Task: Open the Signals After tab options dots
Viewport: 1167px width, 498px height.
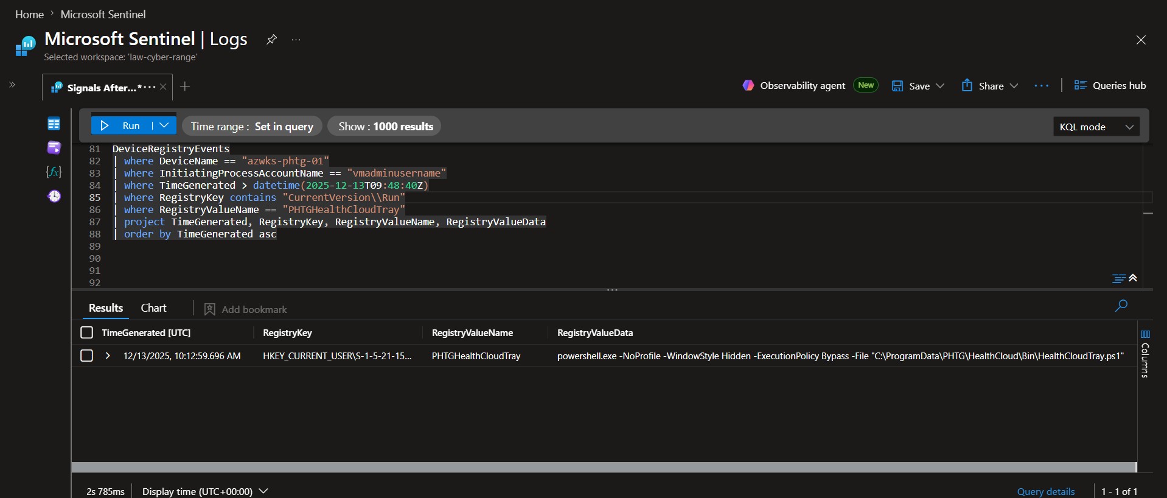Action: pos(150,87)
